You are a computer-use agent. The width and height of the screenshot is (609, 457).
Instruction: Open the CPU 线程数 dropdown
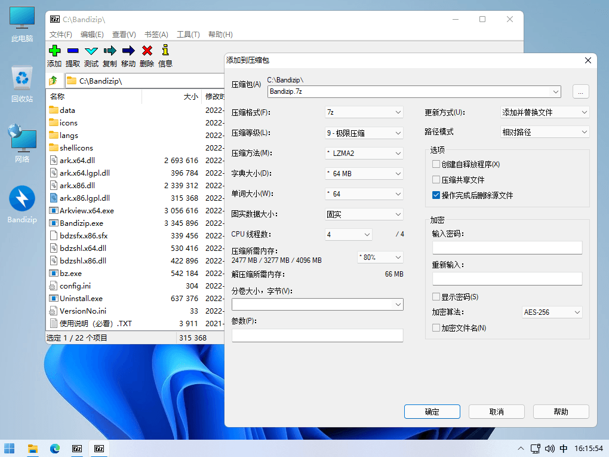click(349, 234)
